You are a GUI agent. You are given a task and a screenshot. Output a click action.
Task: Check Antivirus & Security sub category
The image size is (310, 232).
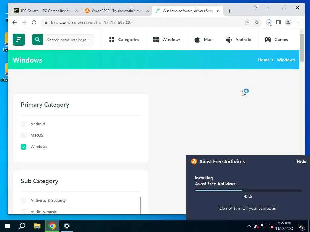24,201
